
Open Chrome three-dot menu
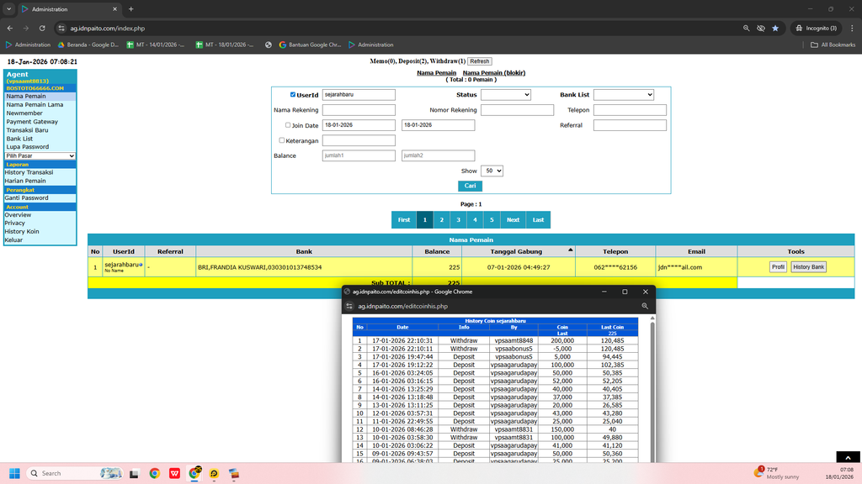(852, 28)
